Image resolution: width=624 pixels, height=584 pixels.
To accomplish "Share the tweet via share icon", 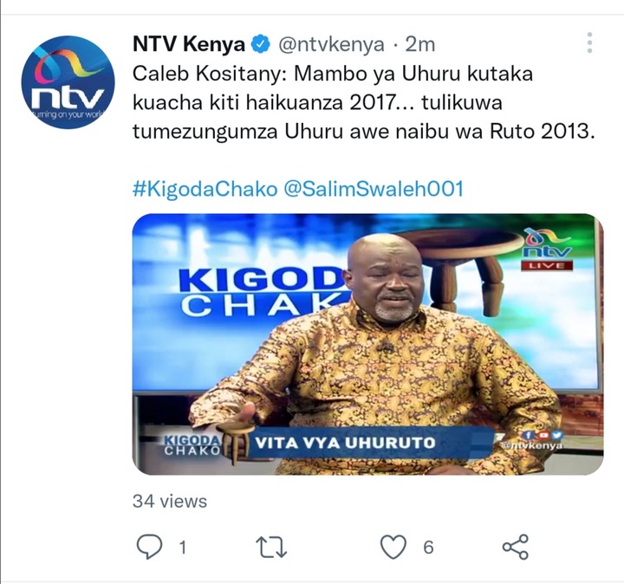I will pyautogui.click(x=516, y=547).
